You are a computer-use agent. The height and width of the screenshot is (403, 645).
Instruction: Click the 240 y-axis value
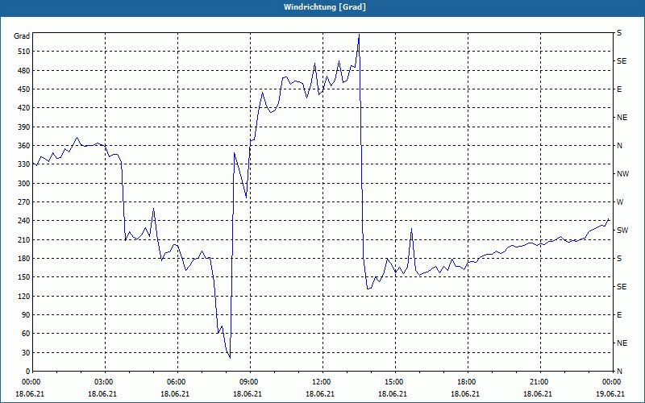click(x=24, y=221)
